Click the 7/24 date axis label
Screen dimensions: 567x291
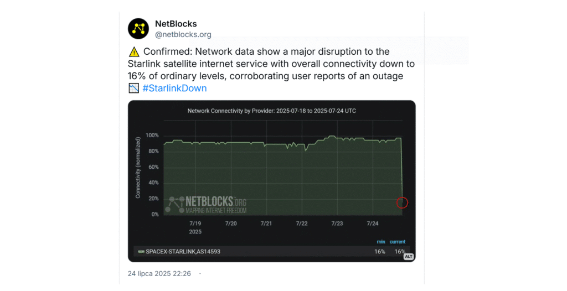pyautogui.click(x=372, y=224)
